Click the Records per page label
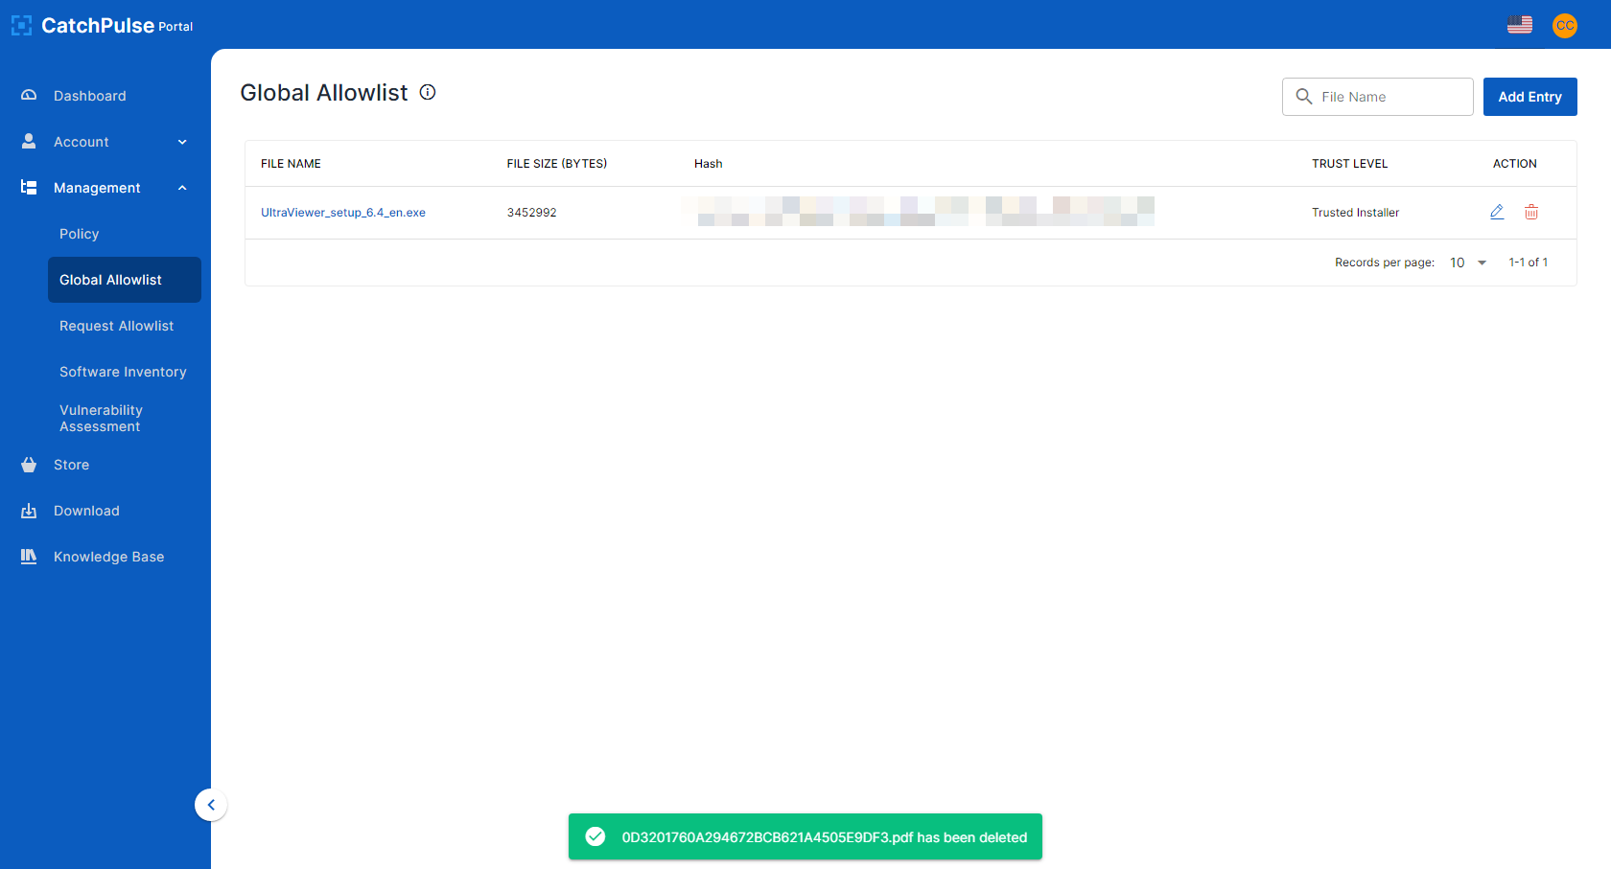Screen dimensions: 1611x869 (1385, 263)
